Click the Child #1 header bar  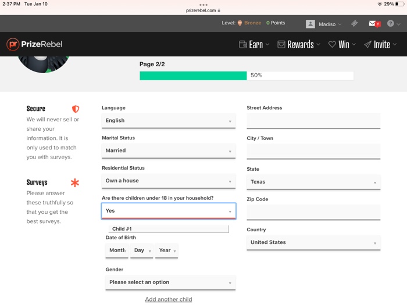169,229
